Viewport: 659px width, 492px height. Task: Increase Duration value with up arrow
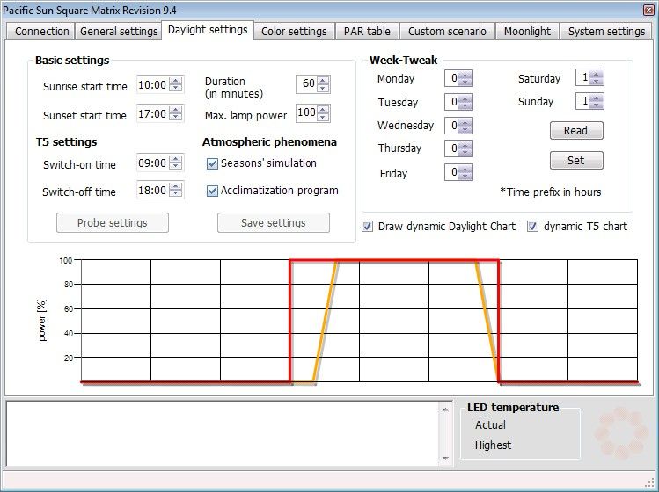[x=323, y=80]
